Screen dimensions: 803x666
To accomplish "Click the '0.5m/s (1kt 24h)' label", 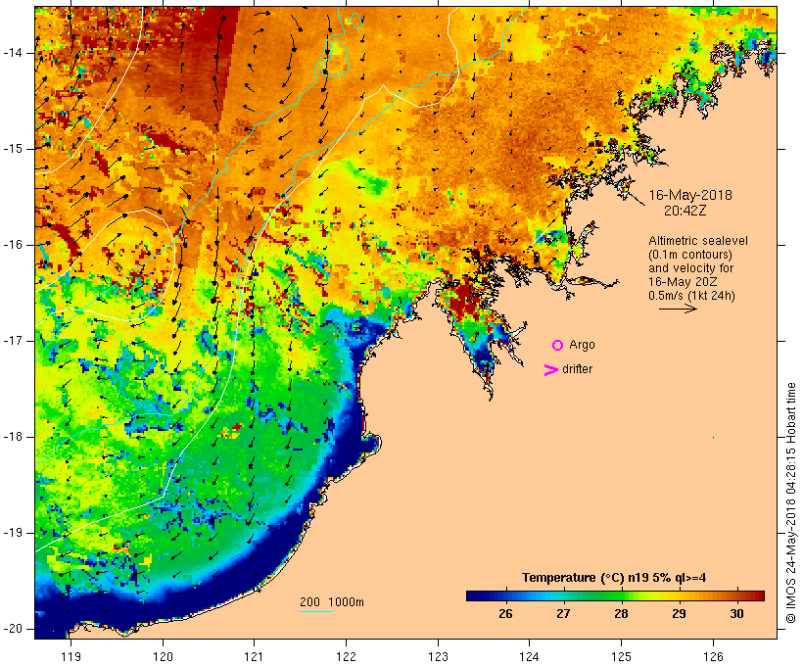I will click(x=691, y=296).
